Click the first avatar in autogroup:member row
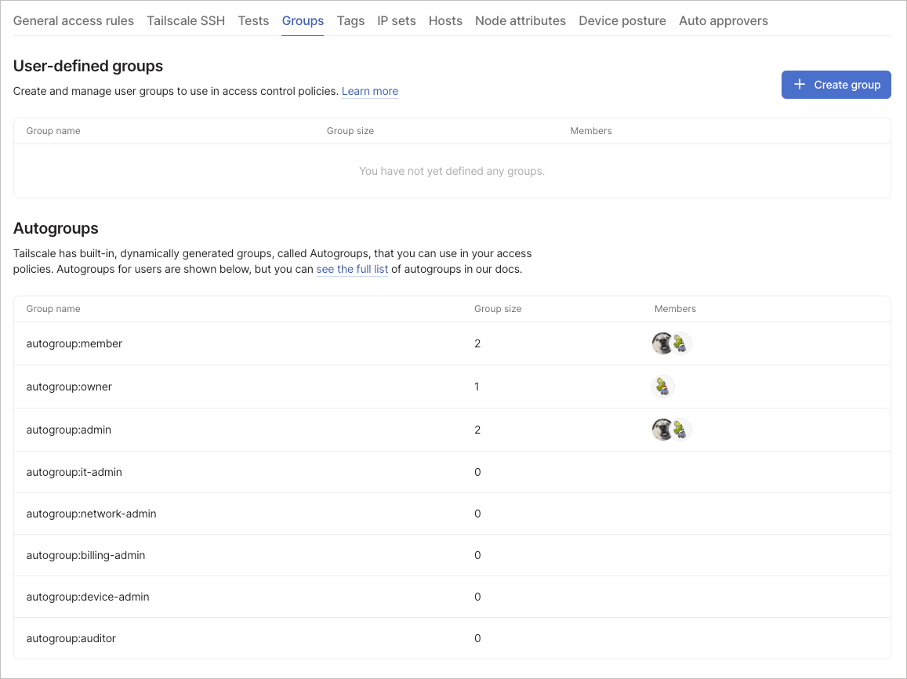Screen dimensions: 907x679 point(662,343)
